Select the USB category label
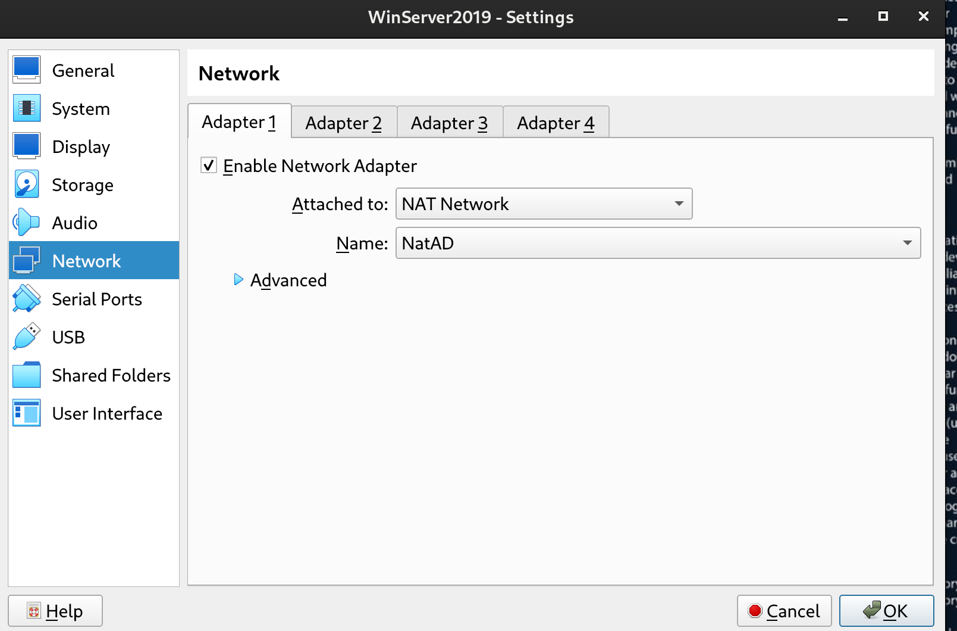 pyautogui.click(x=68, y=338)
